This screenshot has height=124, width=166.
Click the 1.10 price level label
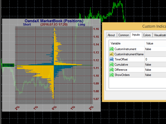(96, 76)
